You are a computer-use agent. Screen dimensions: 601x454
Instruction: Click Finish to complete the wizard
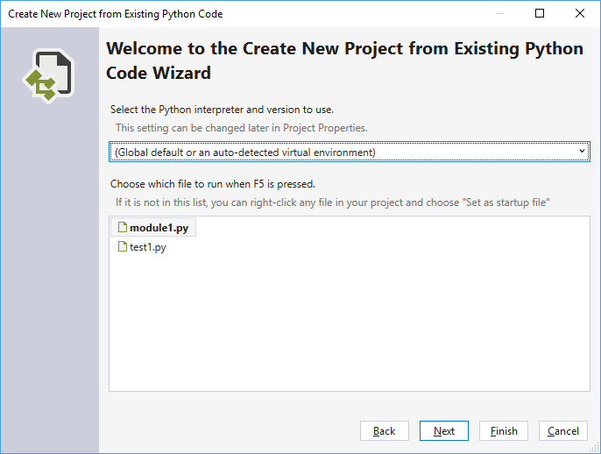504,431
